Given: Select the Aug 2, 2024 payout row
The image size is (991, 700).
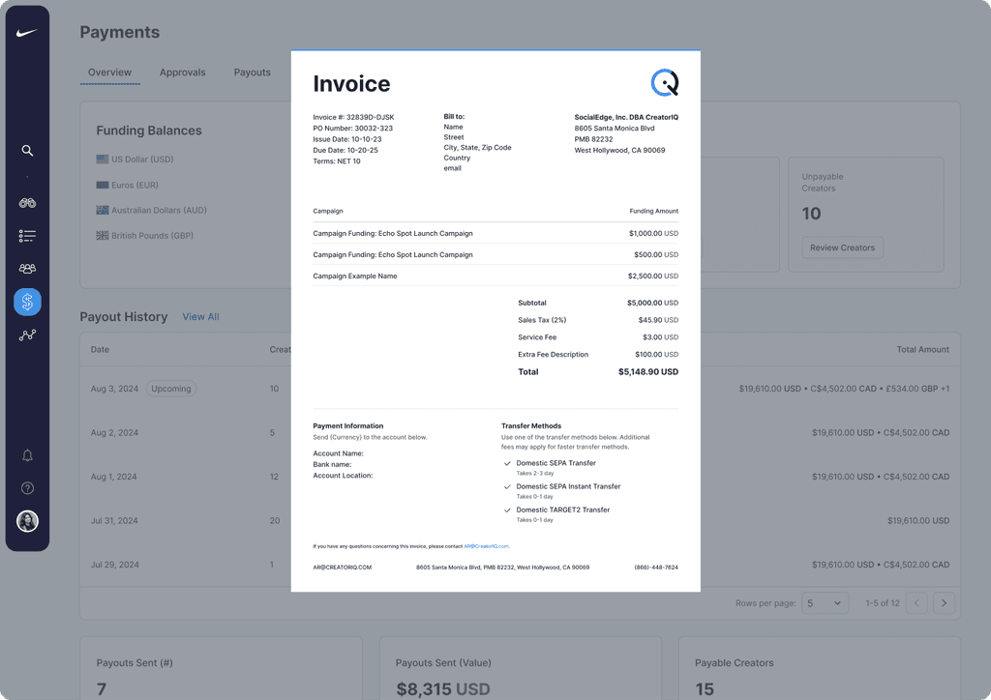Looking at the screenshot, I should [x=520, y=433].
